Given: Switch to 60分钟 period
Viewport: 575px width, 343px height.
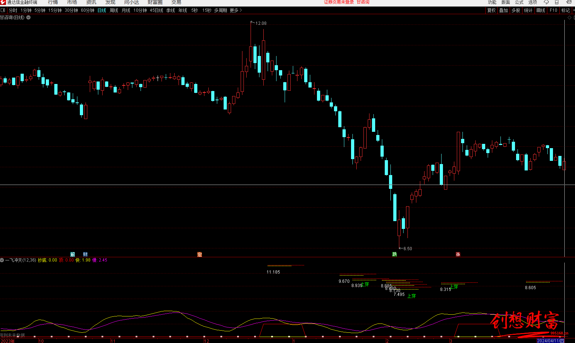Looking at the screenshot, I should click(88, 10).
